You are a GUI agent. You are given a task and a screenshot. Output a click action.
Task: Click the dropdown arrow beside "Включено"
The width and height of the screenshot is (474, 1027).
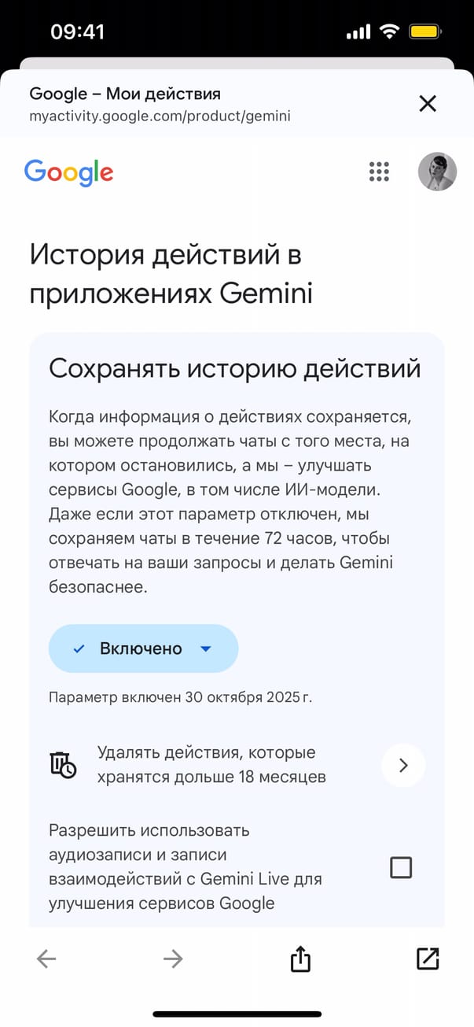coord(206,648)
